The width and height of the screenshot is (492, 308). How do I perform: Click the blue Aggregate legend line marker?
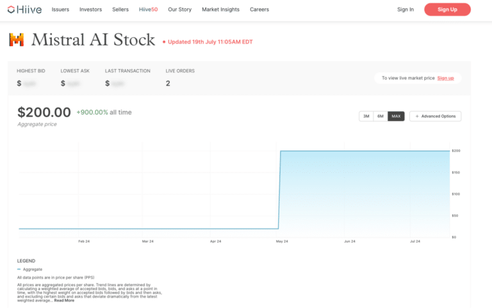19,270
